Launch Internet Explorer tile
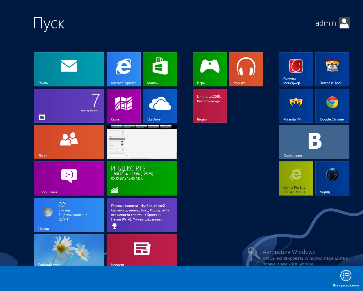The width and height of the screenshot is (363, 291). [x=123, y=69]
